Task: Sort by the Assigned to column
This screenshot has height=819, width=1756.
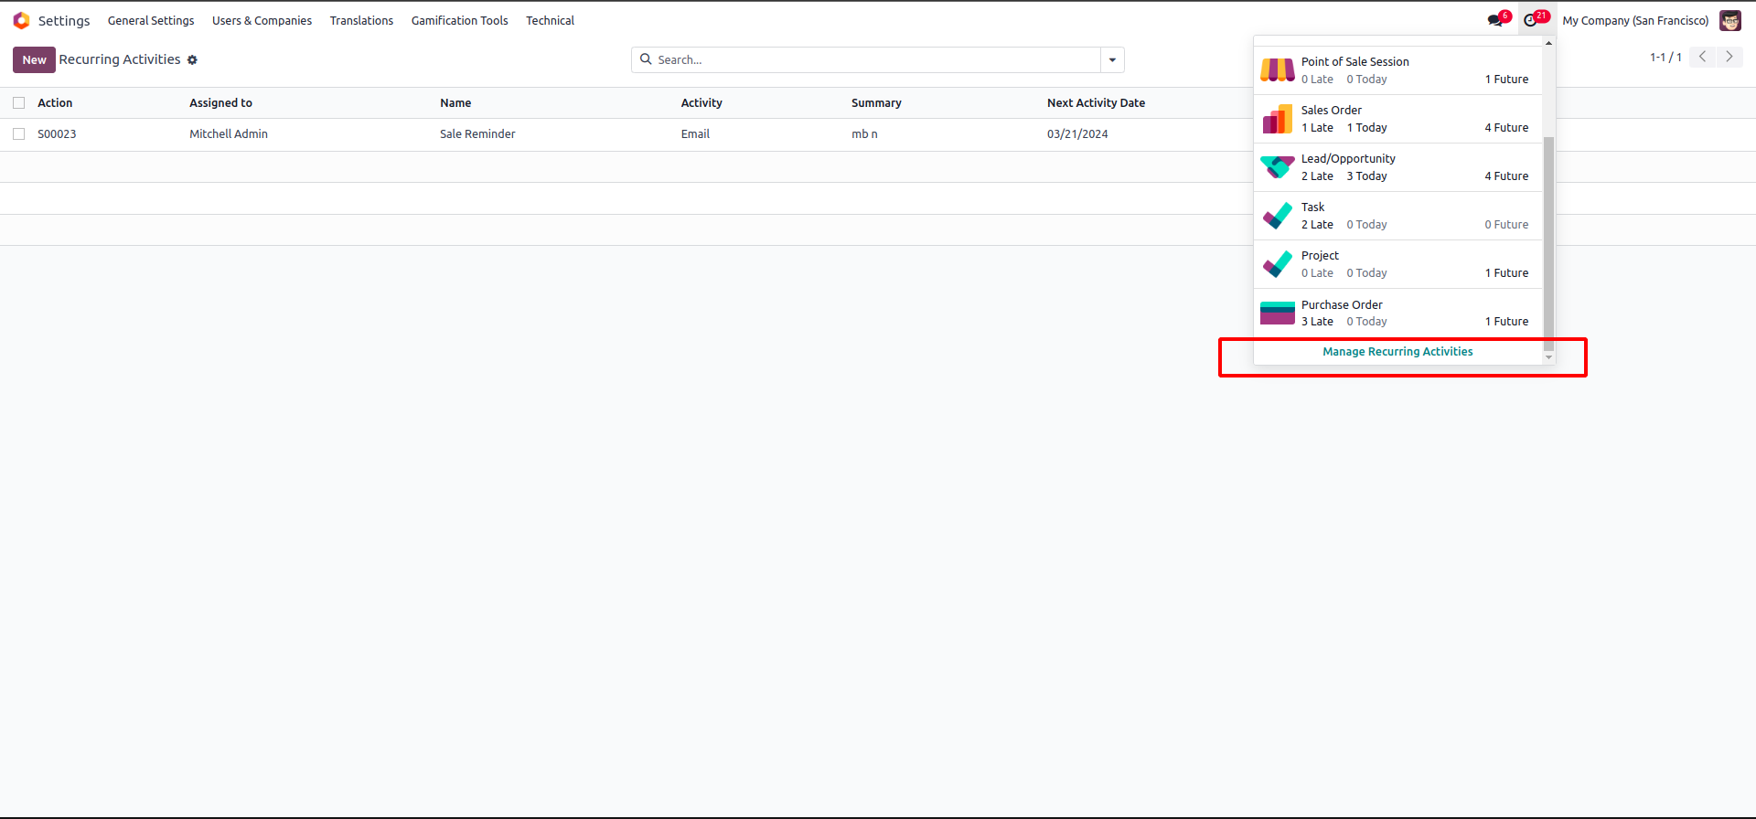Action: [x=220, y=103]
